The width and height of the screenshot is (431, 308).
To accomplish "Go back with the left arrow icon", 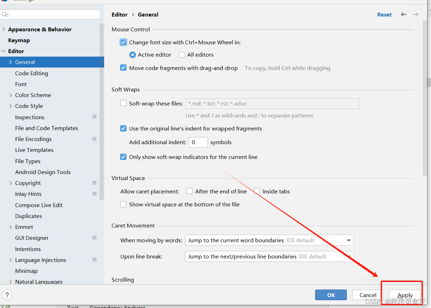I will coord(404,14).
